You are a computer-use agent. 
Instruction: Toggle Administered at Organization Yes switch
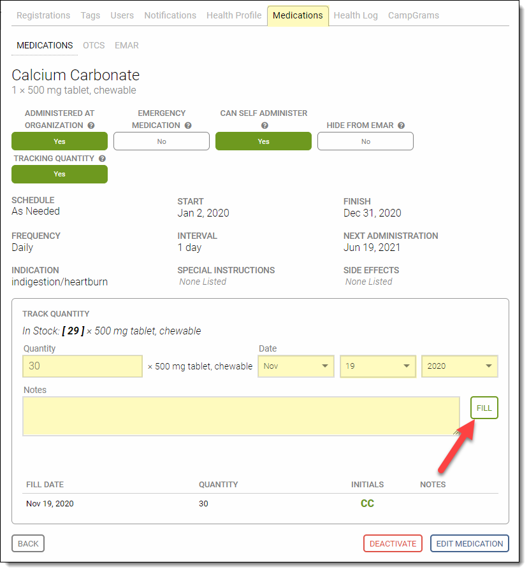(x=59, y=141)
